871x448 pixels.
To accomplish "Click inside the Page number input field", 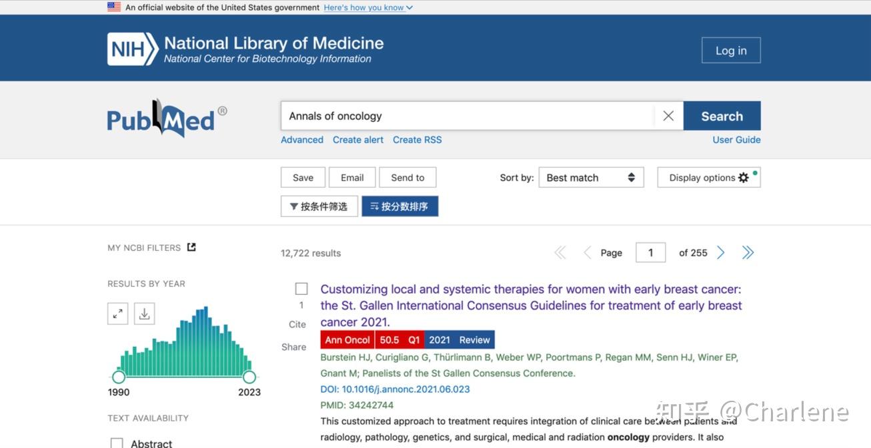I will [650, 252].
